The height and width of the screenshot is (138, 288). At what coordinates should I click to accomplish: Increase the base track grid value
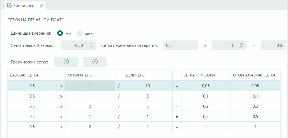[x=91, y=44]
